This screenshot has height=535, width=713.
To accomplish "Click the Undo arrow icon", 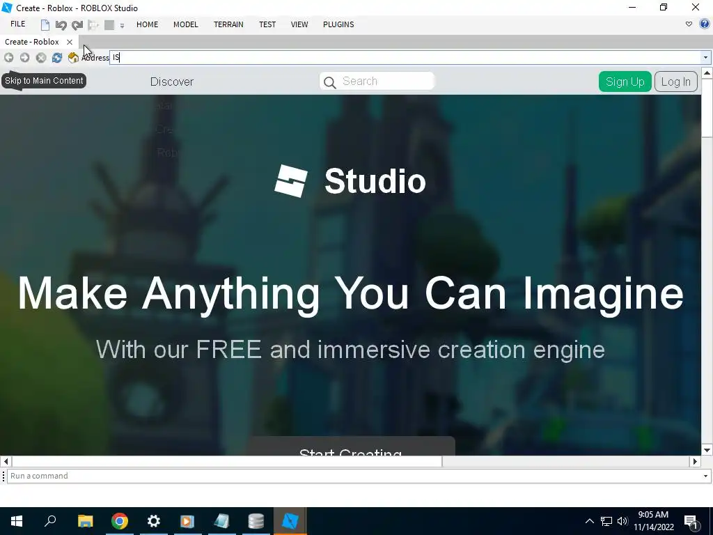I will (61, 25).
